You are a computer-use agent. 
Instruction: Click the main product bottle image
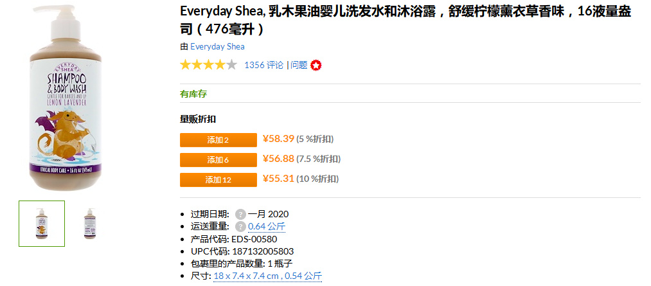click(x=66, y=98)
